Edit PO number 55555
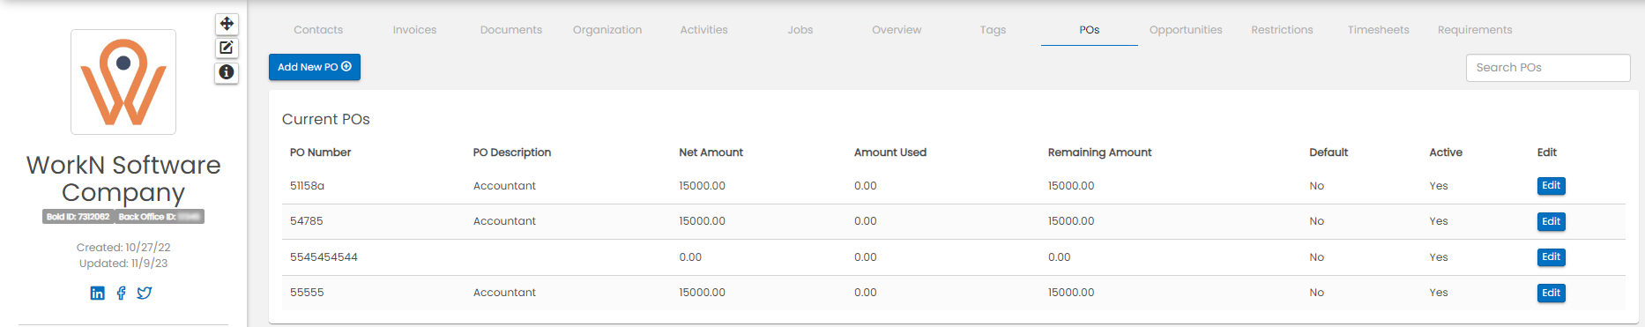 (x=1551, y=293)
